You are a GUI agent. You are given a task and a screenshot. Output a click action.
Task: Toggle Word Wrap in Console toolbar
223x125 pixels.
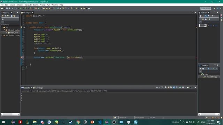pyautogui.click(x=171, y=87)
